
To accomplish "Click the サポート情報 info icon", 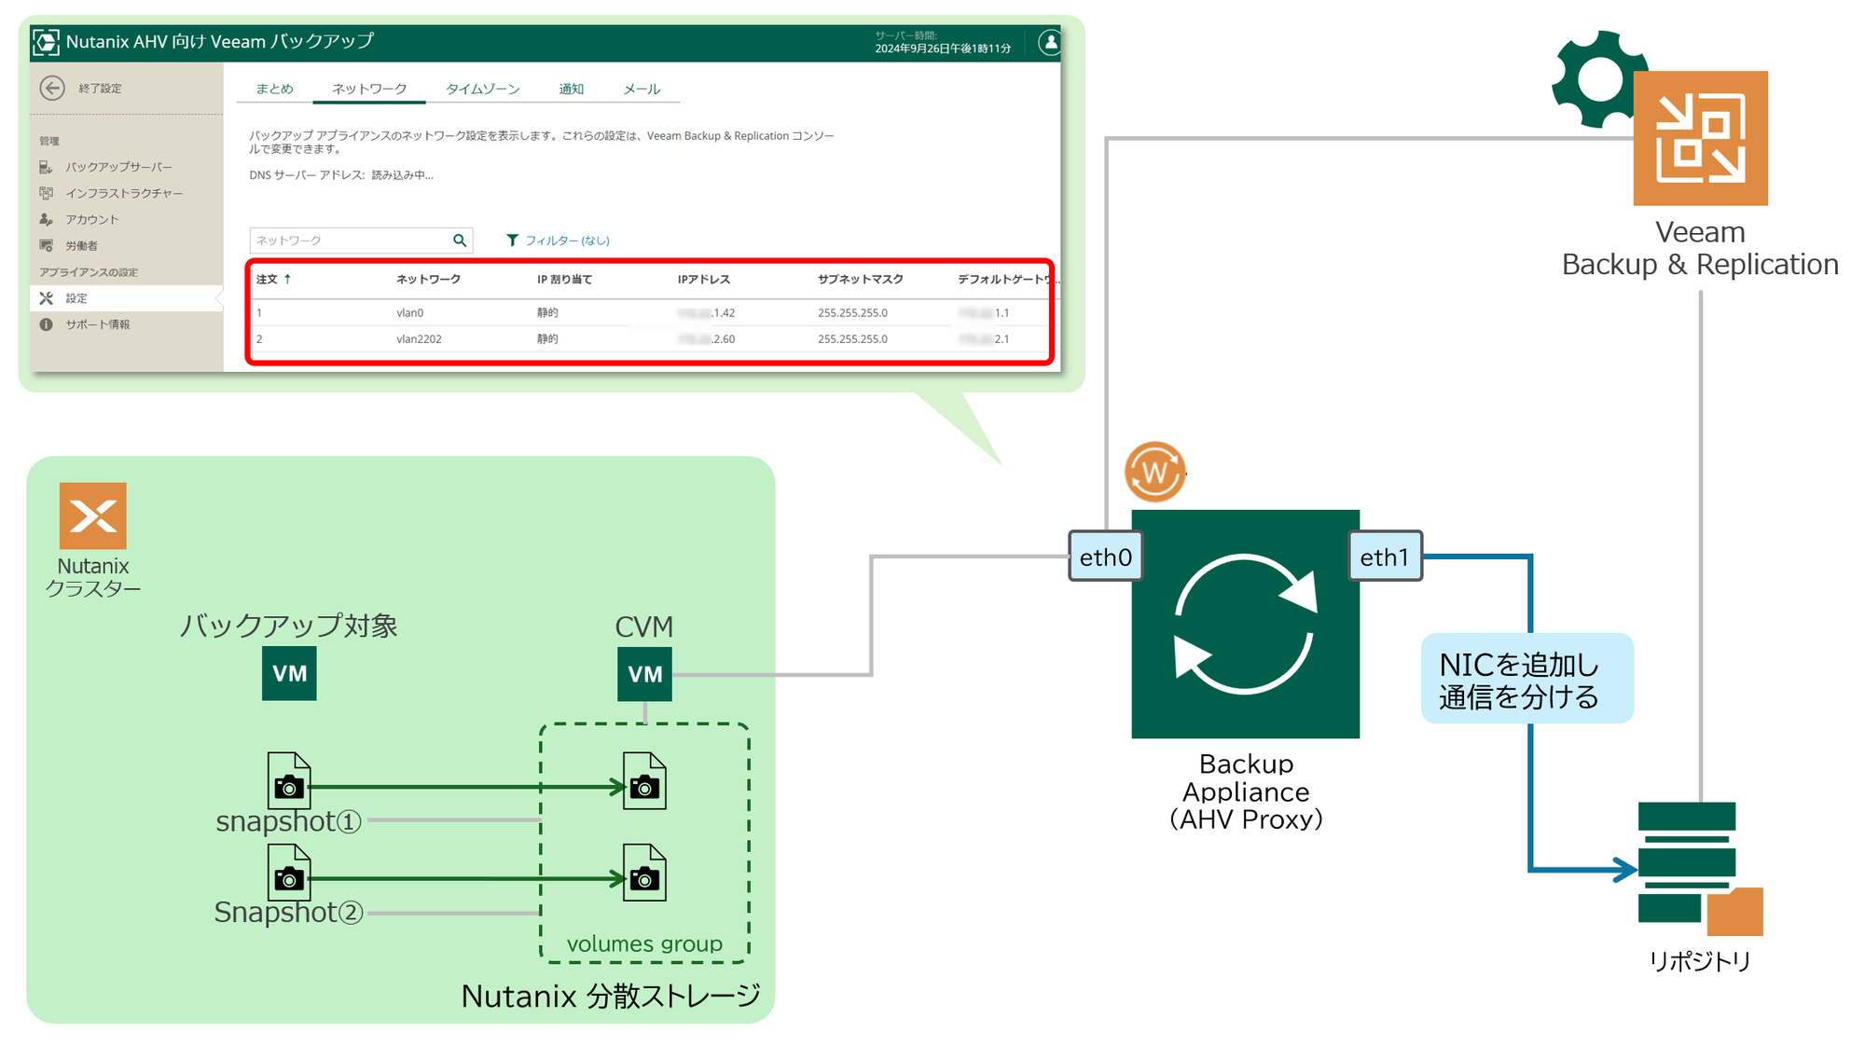I will click(46, 324).
